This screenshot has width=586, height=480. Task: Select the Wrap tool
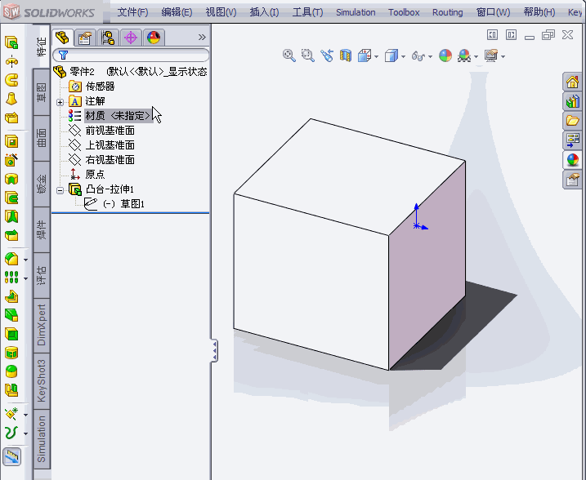[11, 353]
